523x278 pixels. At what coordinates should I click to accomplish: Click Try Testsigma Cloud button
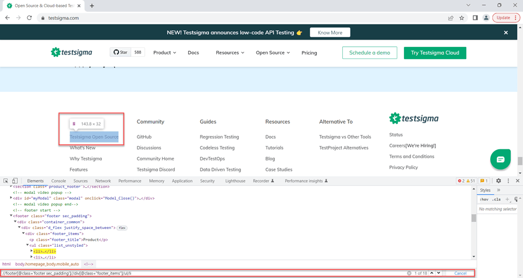coord(435,53)
